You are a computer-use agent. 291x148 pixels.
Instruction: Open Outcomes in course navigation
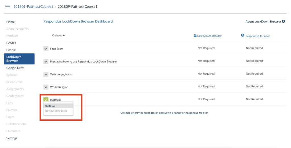coord(13,131)
